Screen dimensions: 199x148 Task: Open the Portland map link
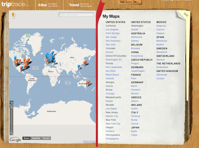110,131
